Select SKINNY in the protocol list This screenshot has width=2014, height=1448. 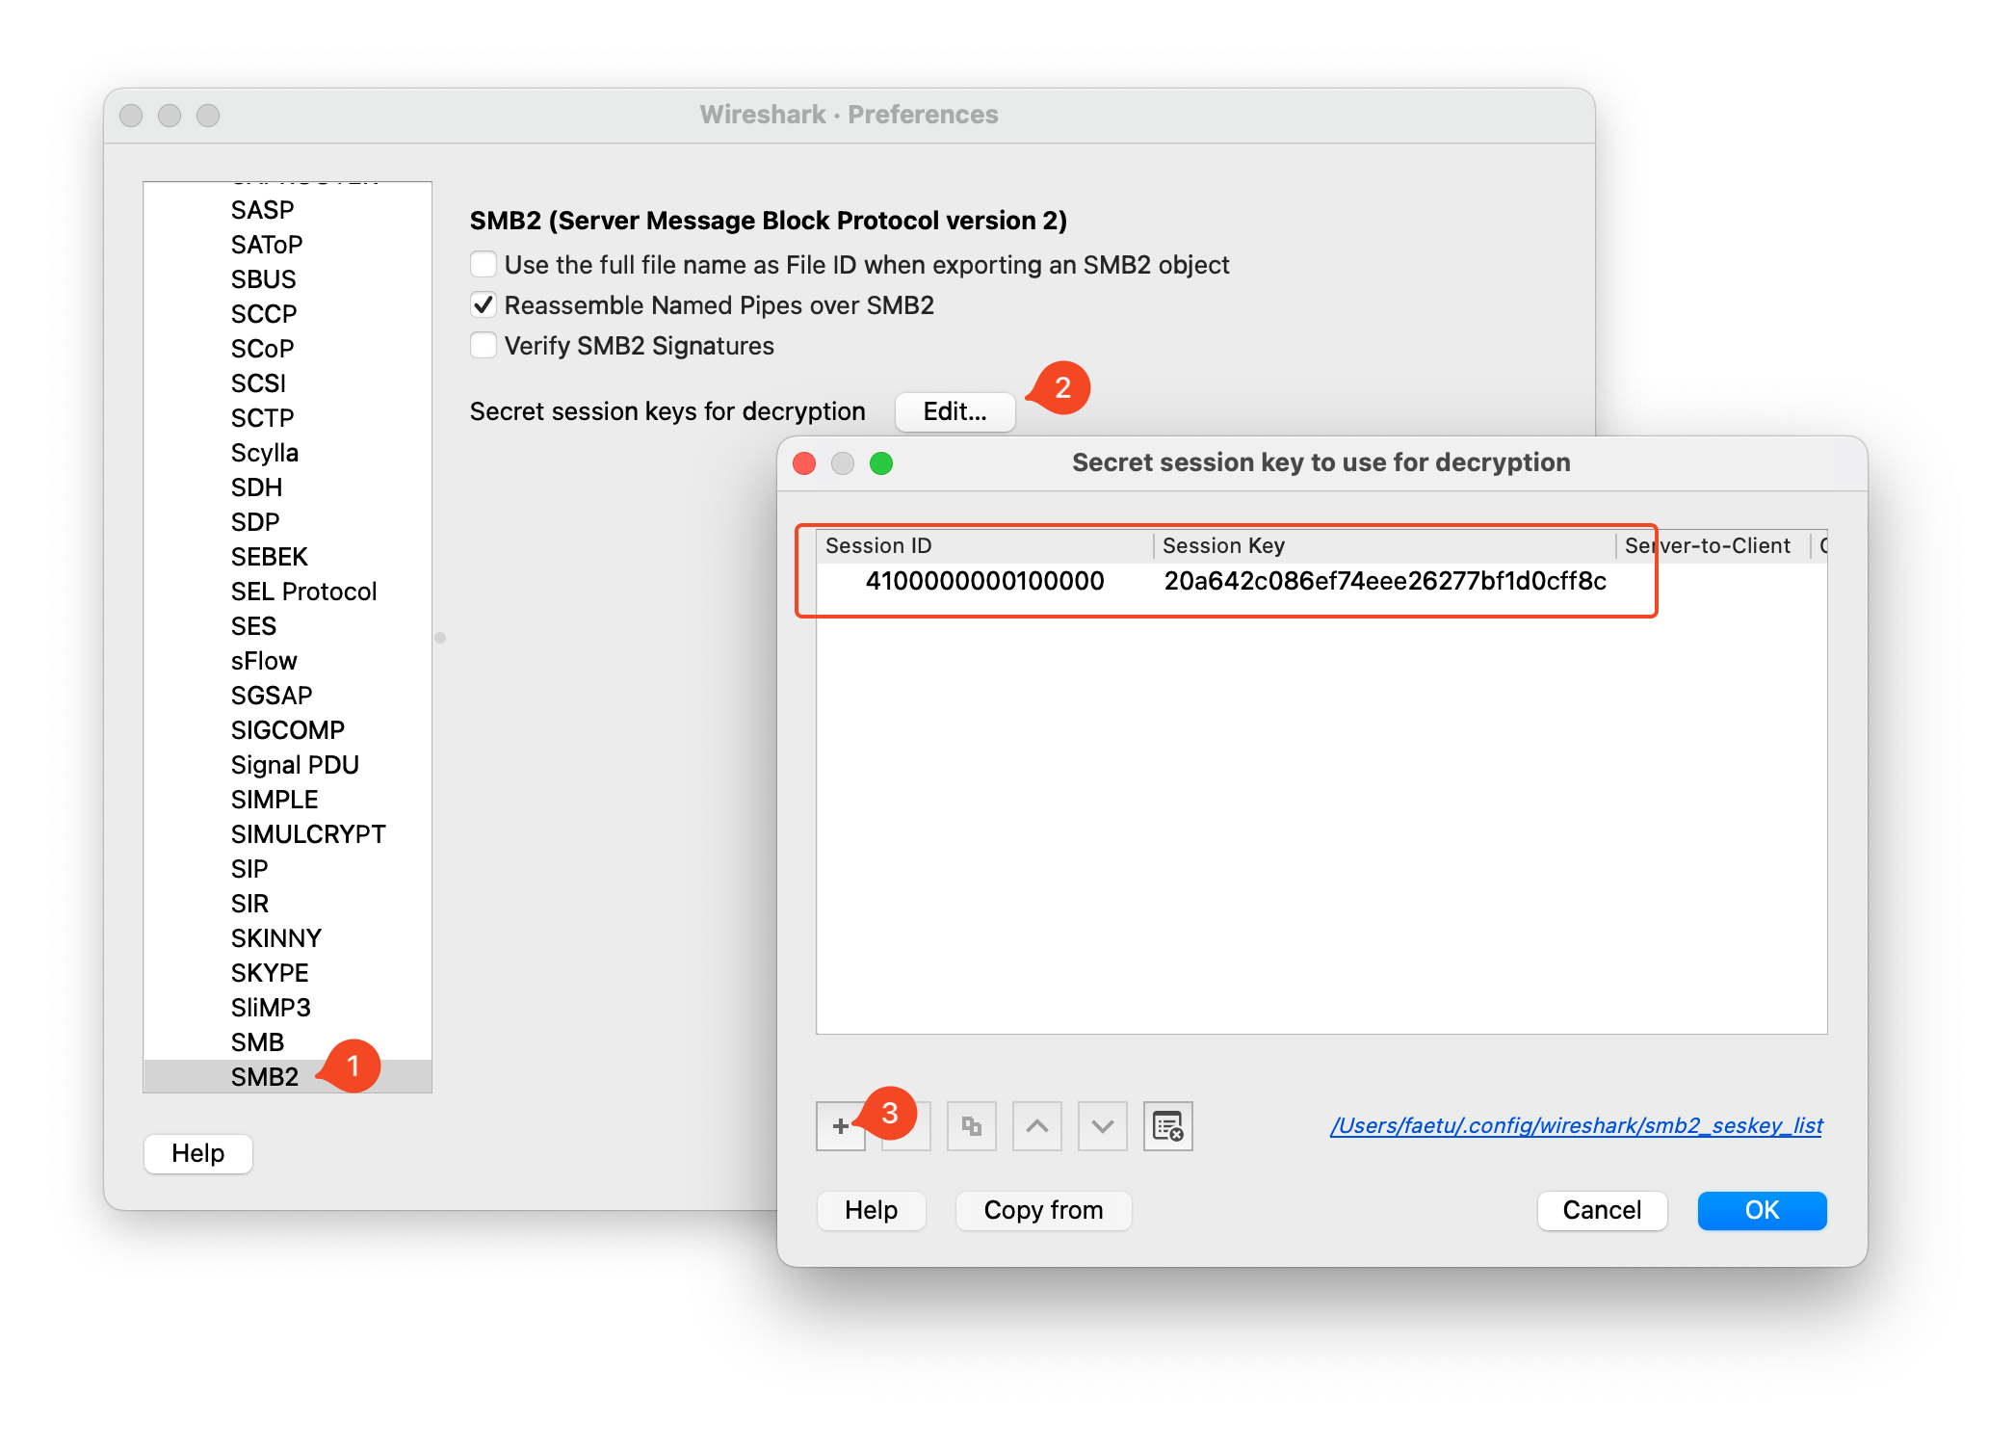(x=287, y=937)
